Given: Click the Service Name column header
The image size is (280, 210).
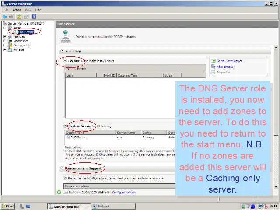Looking at the screenshot, I should click(128, 133).
